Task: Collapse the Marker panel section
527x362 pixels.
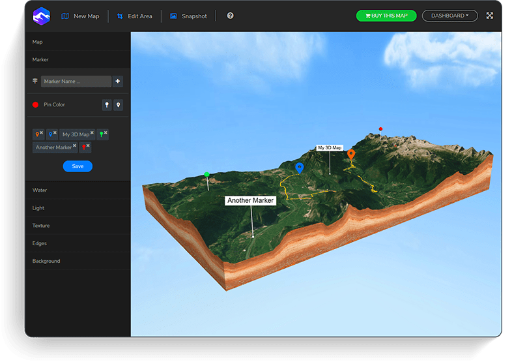Action: click(x=78, y=59)
